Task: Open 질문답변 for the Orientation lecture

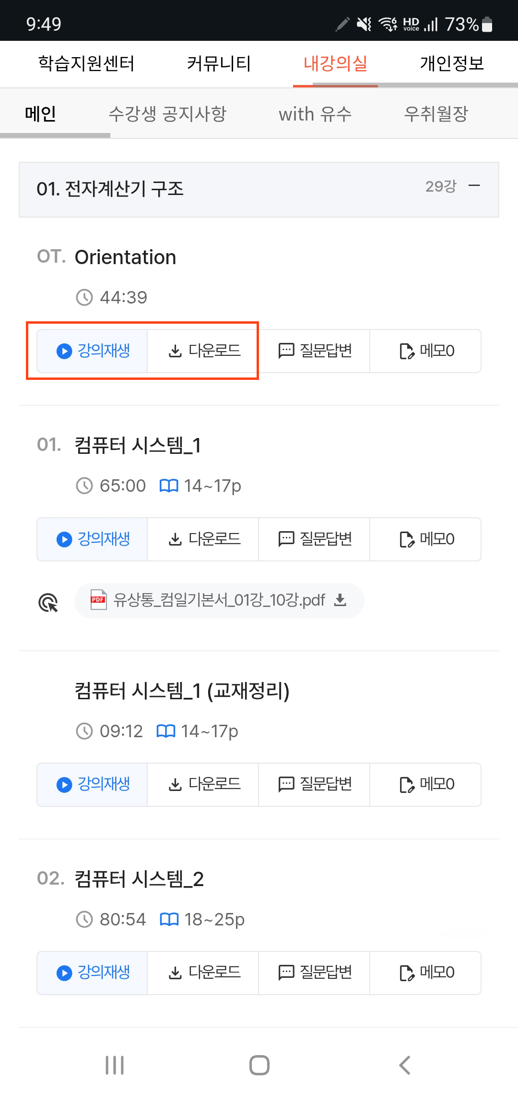Action: tap(314, 351)
